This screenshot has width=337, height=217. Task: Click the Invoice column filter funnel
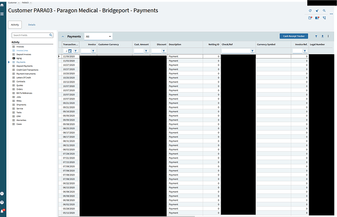[x=93, y=51]
